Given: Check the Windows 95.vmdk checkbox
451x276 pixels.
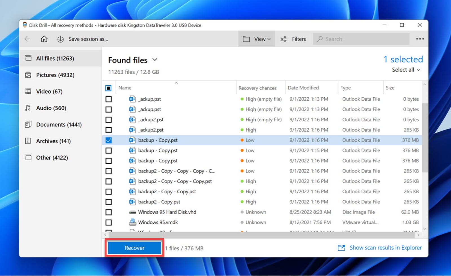Looking at the screenshot, I should click(x=109, y=223).
